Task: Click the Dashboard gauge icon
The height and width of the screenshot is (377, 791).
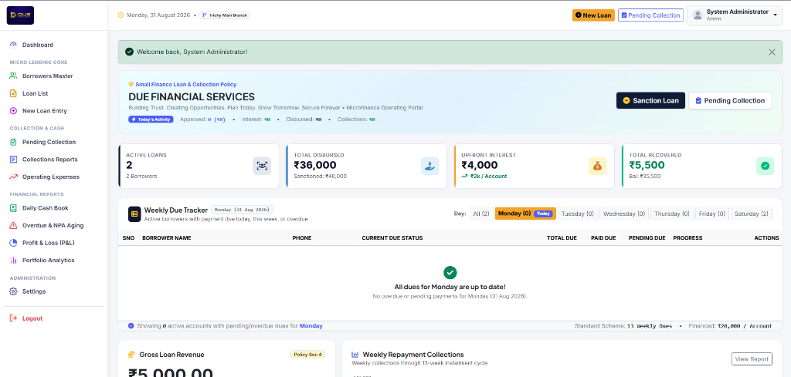Action: (x=13, y=45)
